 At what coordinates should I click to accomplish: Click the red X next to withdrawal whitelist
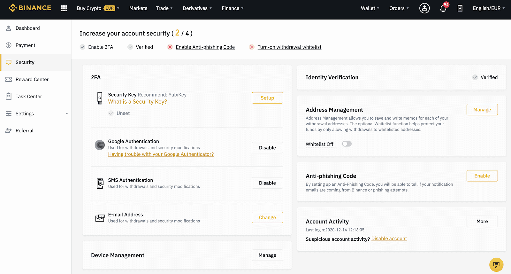pos(252,47)
